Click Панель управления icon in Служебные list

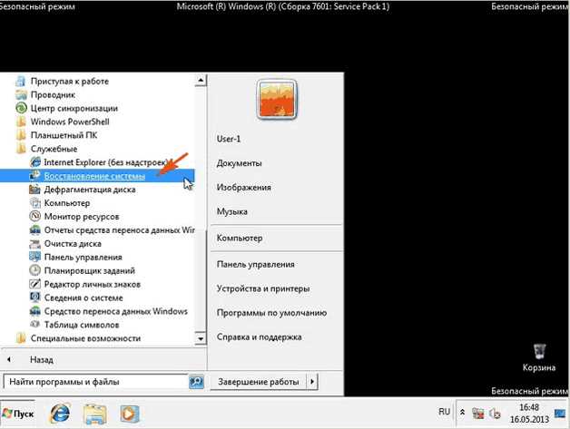click(34, 257)
